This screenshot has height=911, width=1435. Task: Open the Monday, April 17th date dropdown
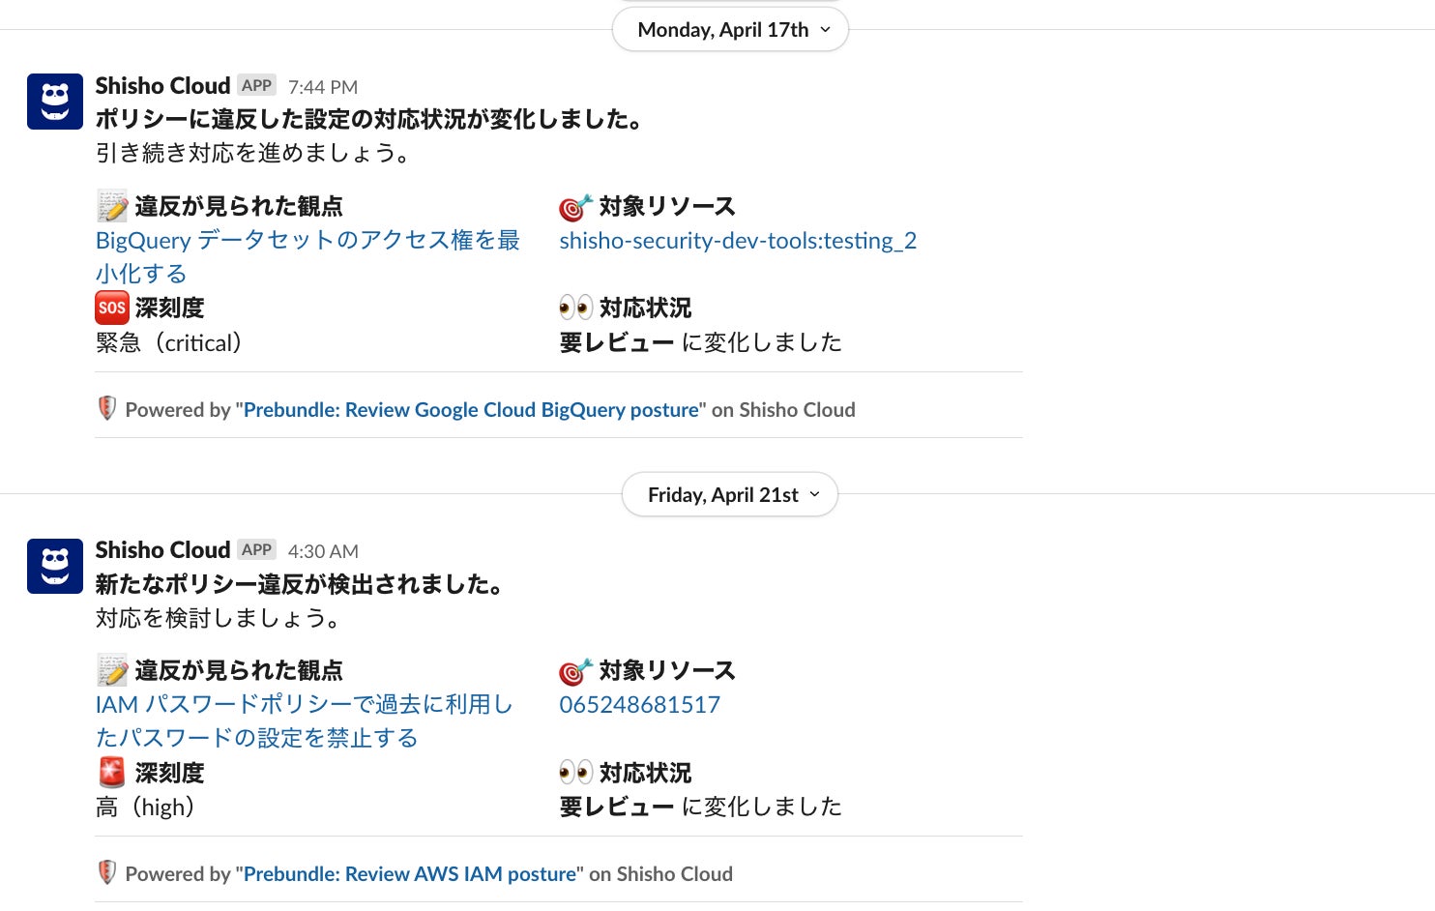click(730, 30)
